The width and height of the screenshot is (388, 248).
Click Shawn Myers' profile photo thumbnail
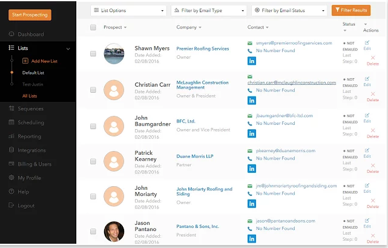[x=114, y=53]
